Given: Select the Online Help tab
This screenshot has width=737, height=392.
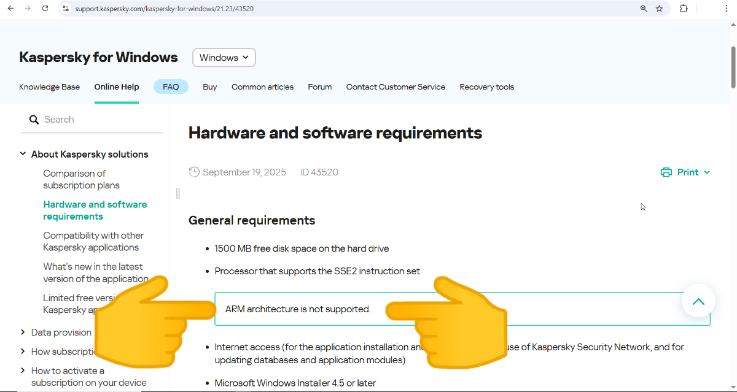Looking at the screenshot, I should 117,87.
